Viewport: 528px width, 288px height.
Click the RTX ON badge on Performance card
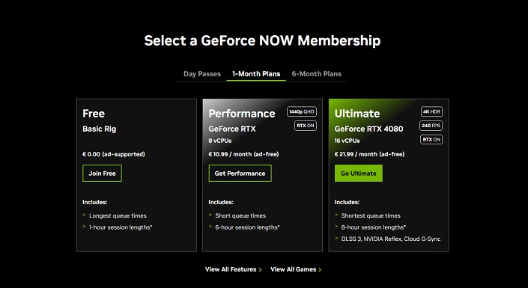coord(306,126)
